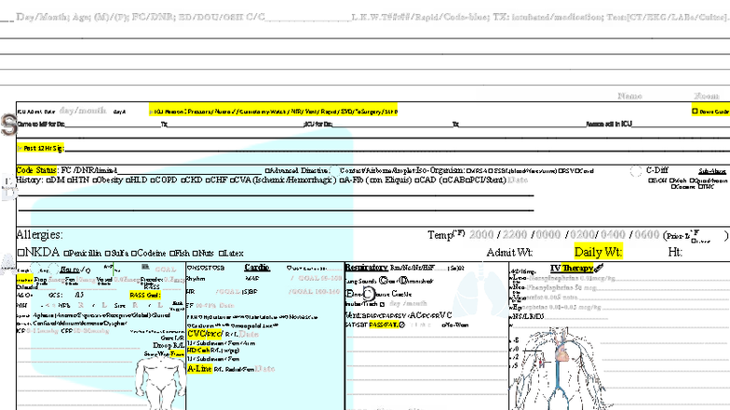Click the A-Line highlighted label
The height and width of the screenshot is (410, 730).
199,368
